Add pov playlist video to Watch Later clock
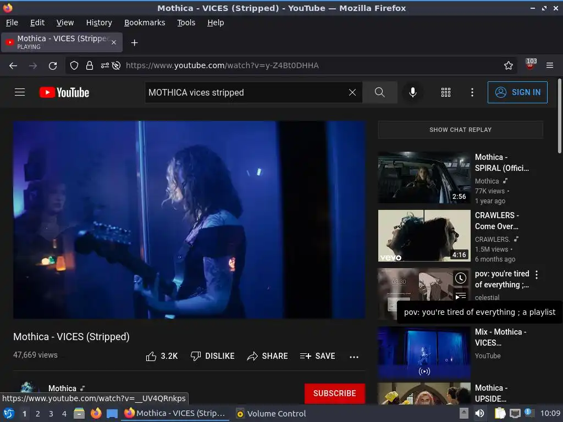 point(461,278)
